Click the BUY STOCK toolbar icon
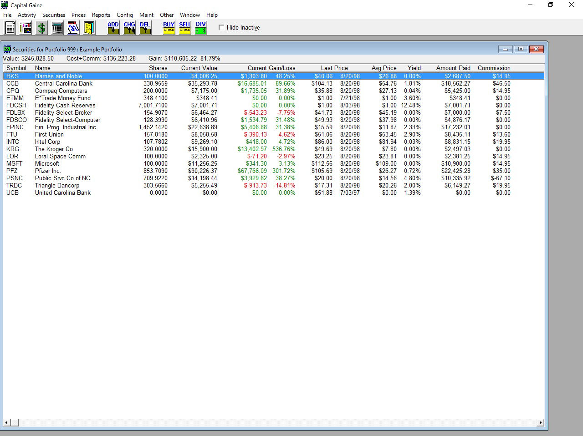Viewport: 583px width, 436px height. [168, 28]
